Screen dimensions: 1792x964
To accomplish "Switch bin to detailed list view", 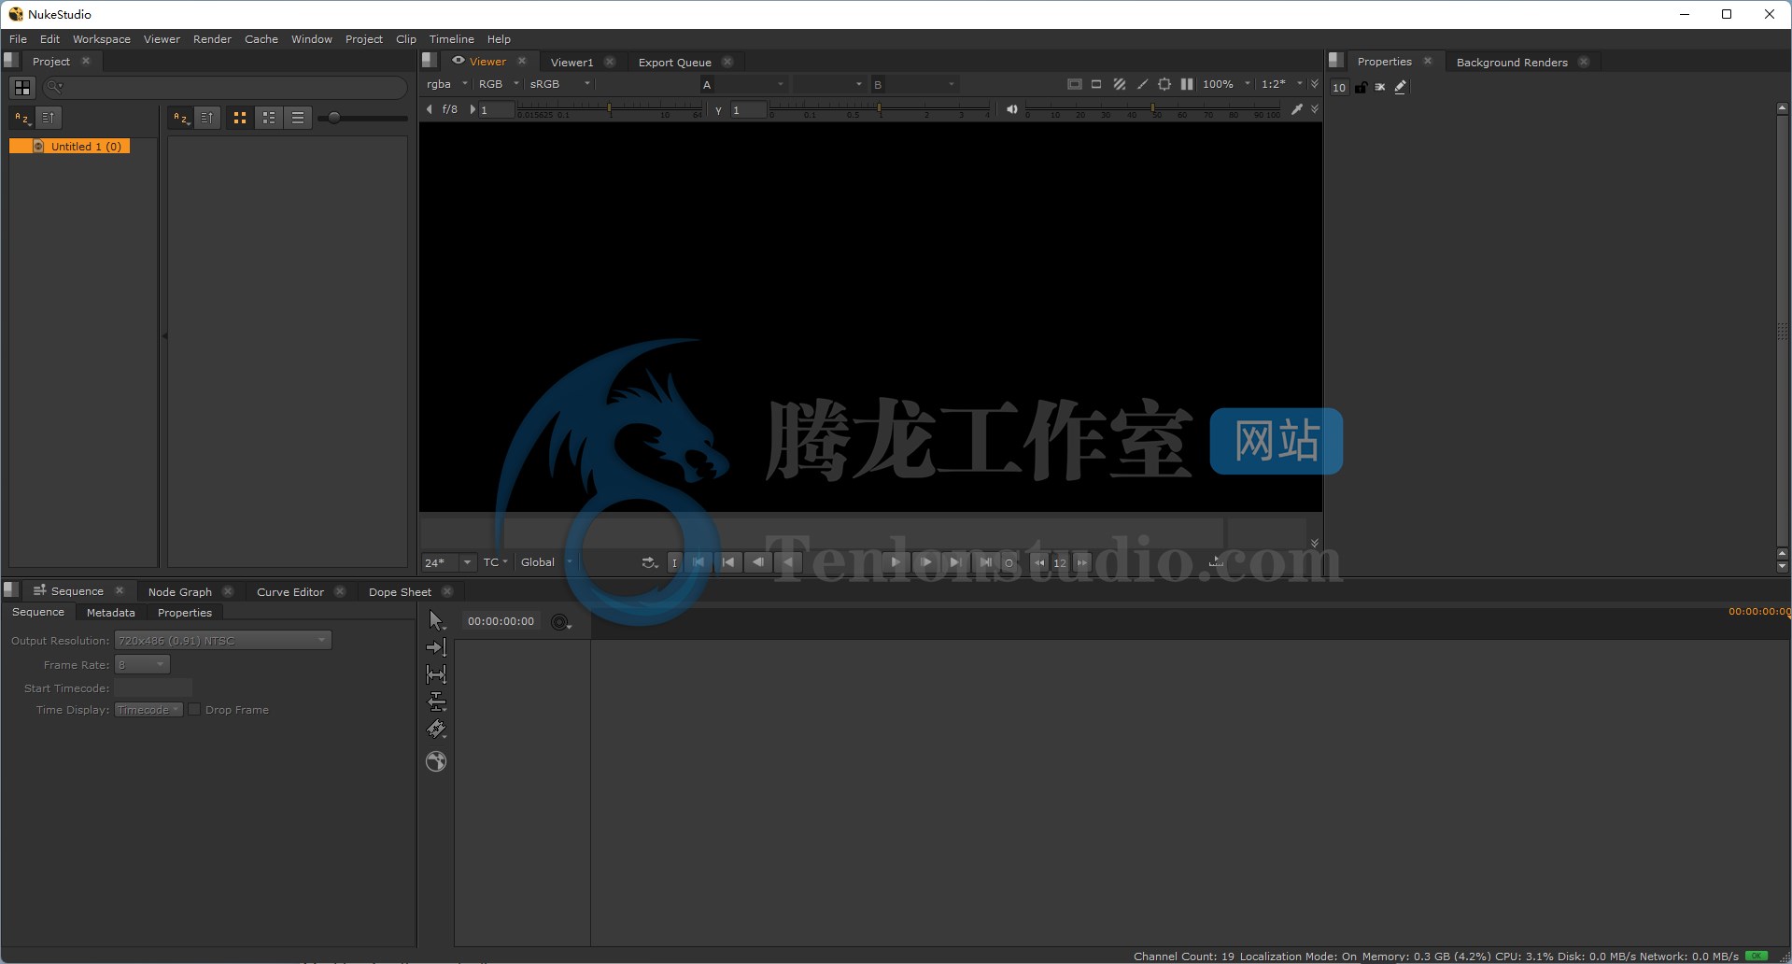I will tap(269, 118).
